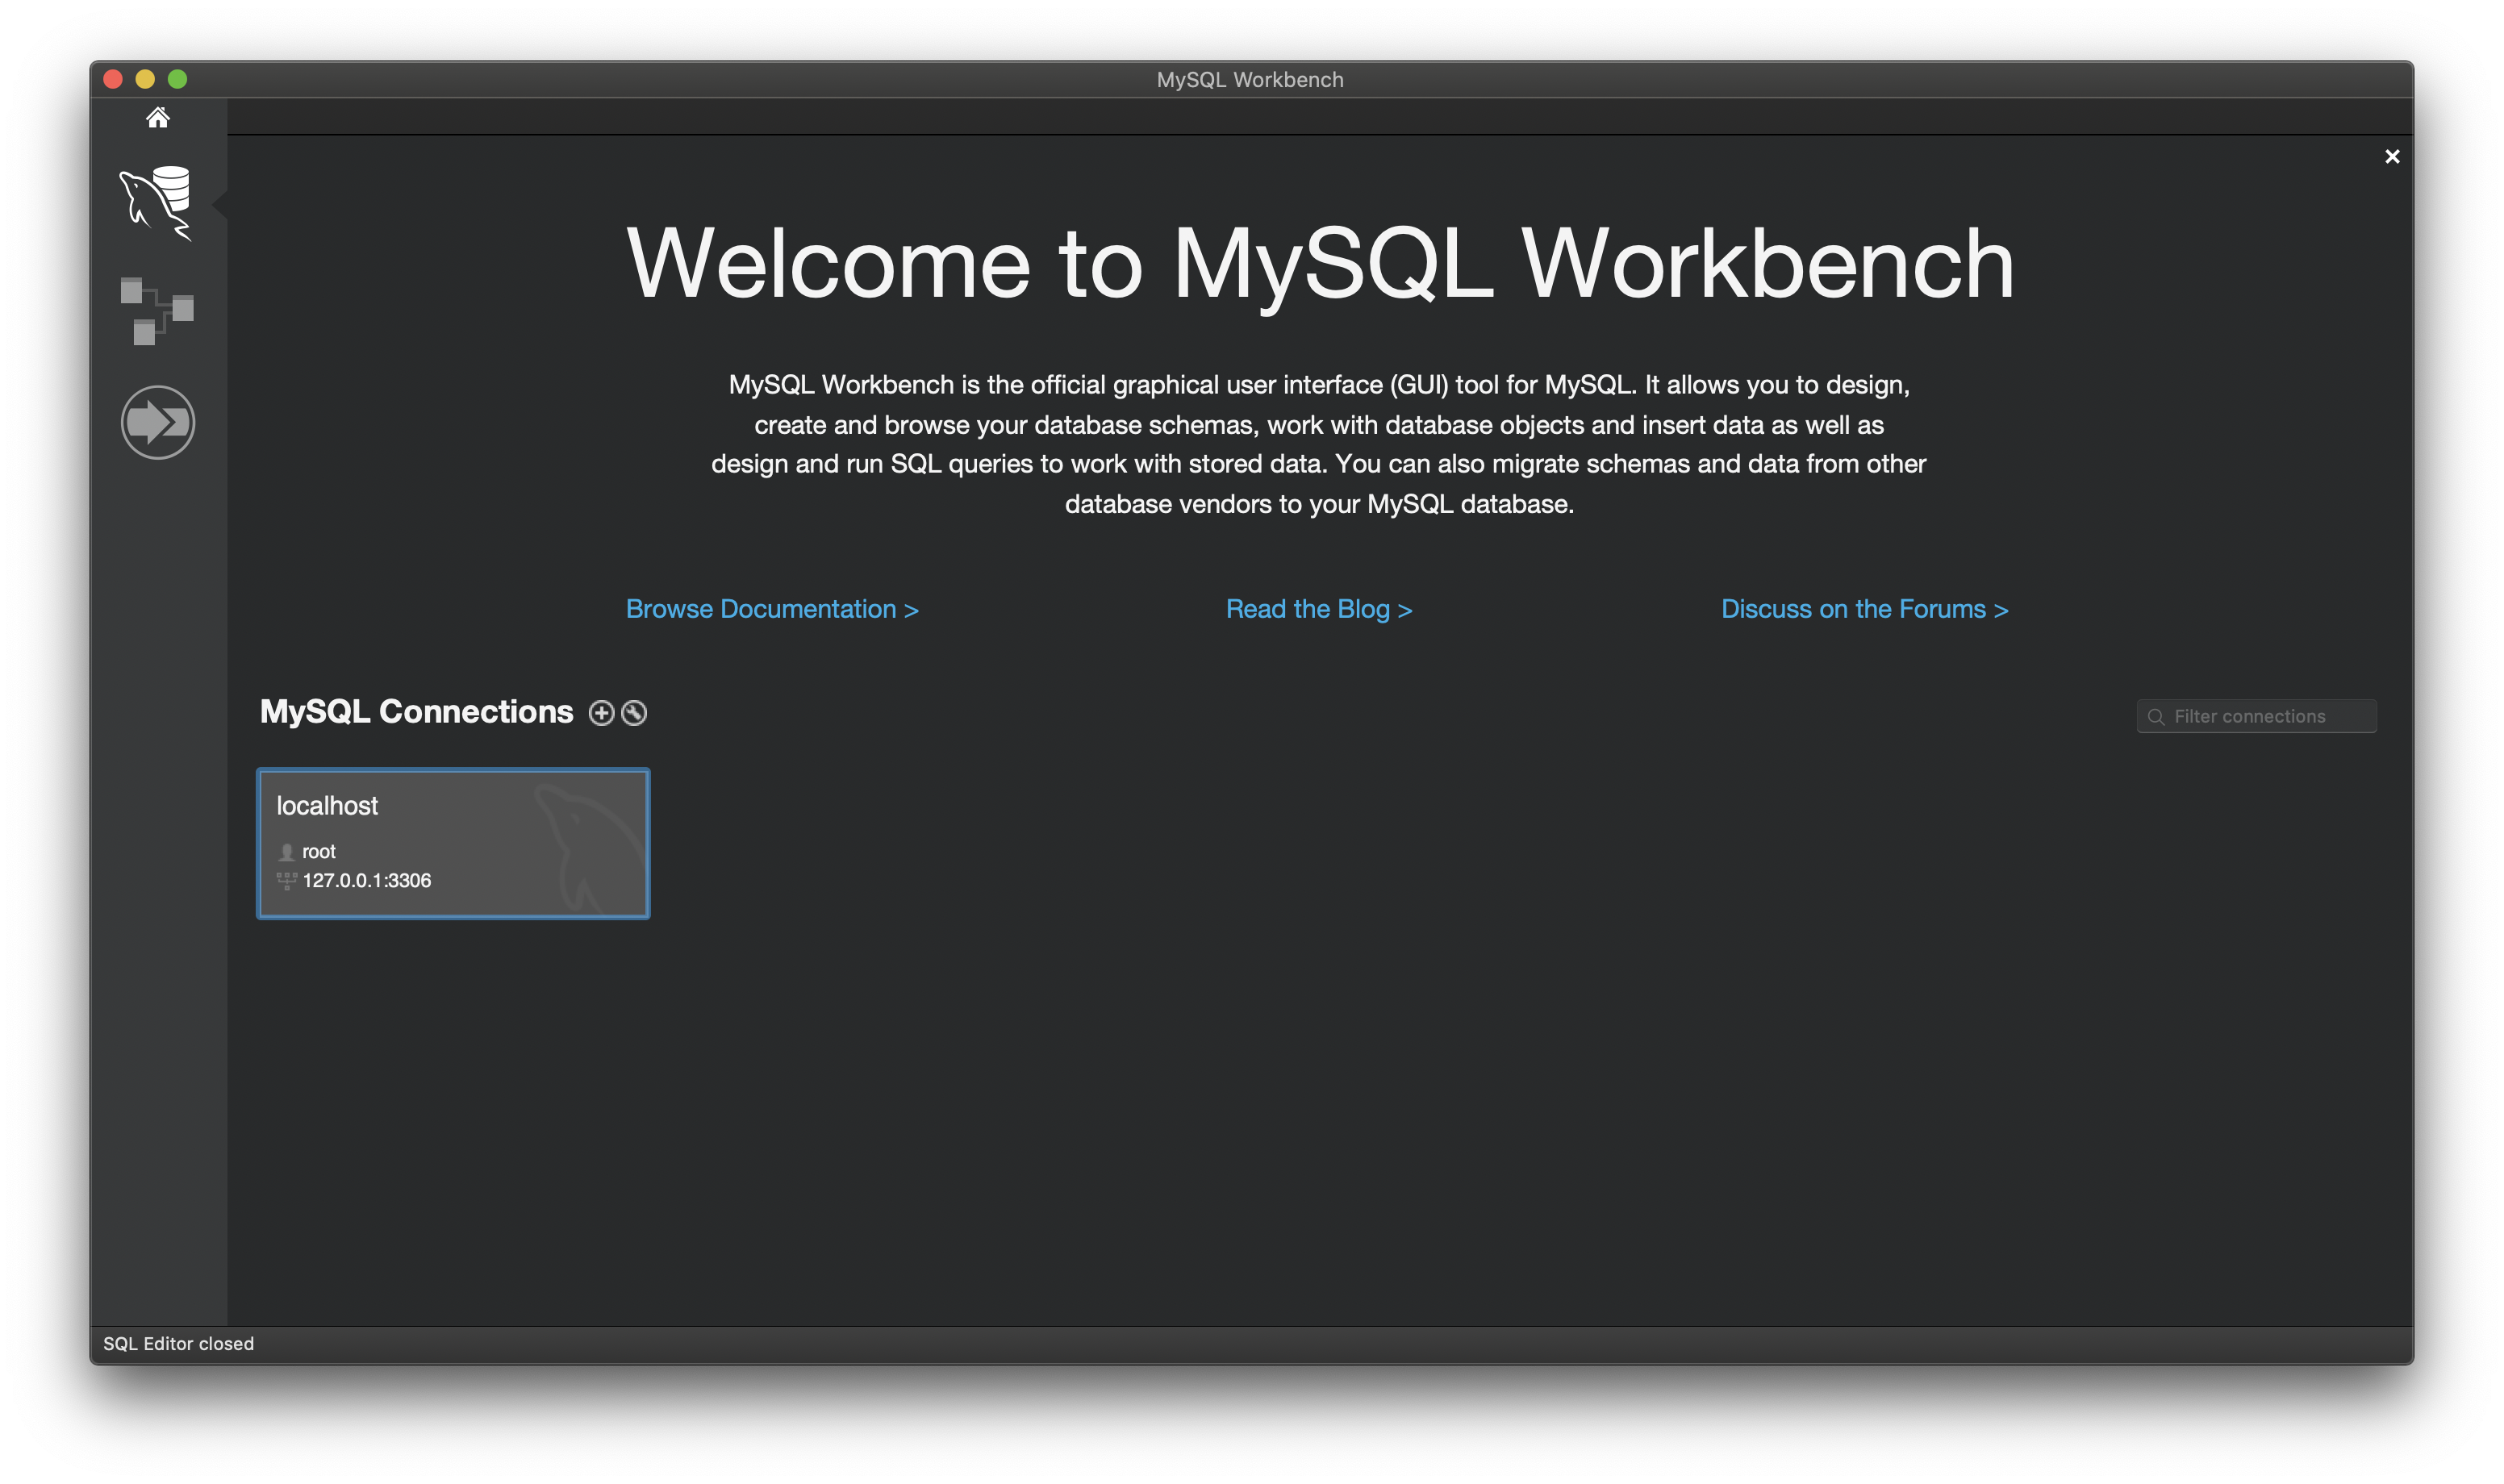The width and height of the screenshot is (2504, 1484).
Task: Dismiss the welcome message with the X
Action: click(2392, 157)
